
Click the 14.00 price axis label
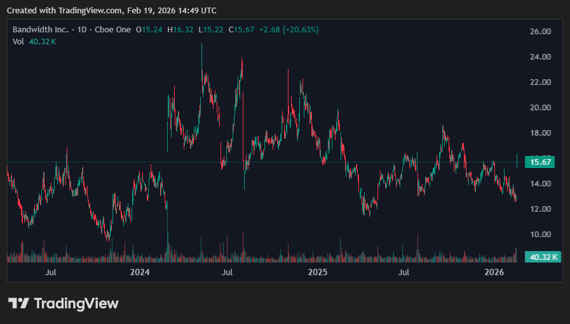click(541, 184)
